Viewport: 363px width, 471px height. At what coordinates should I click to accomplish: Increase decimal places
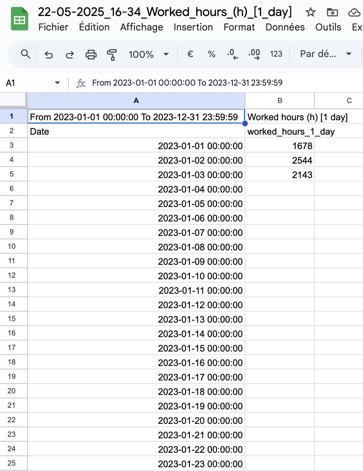[x=254, y=54]
